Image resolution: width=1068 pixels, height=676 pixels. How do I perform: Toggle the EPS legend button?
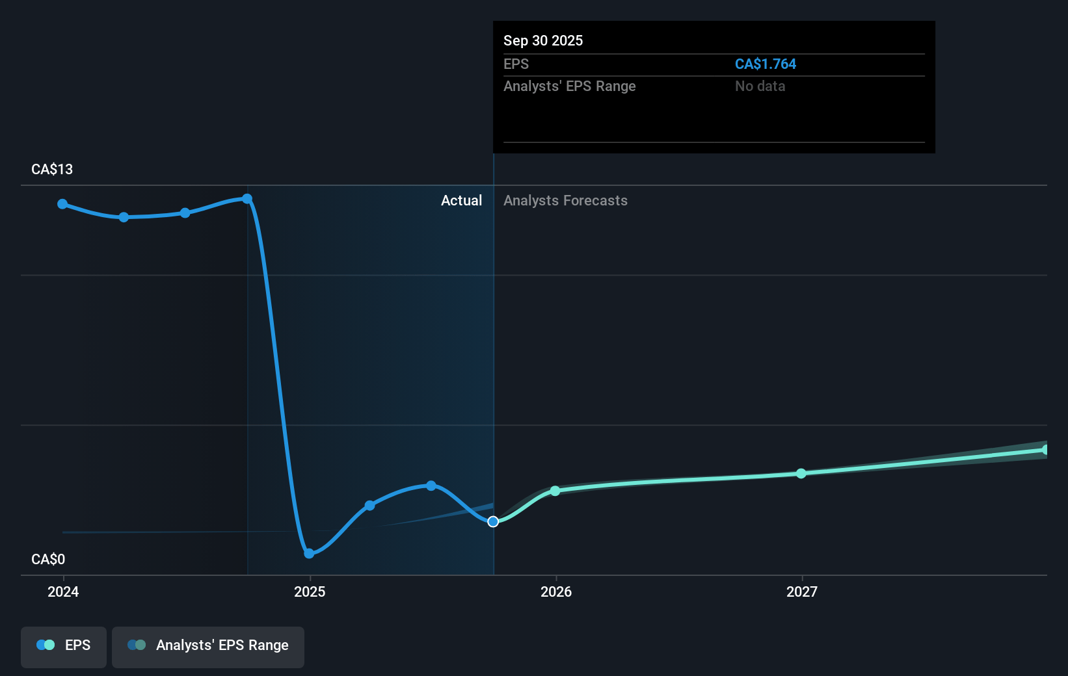tap(64, 646)
